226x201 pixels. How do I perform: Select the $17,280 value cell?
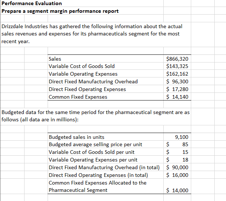pos(177,89)
